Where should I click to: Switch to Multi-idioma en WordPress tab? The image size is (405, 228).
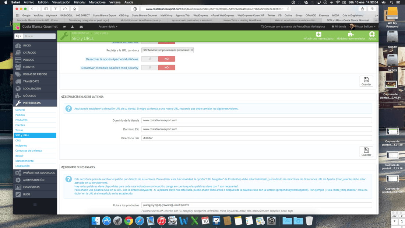tap(141, 20)
